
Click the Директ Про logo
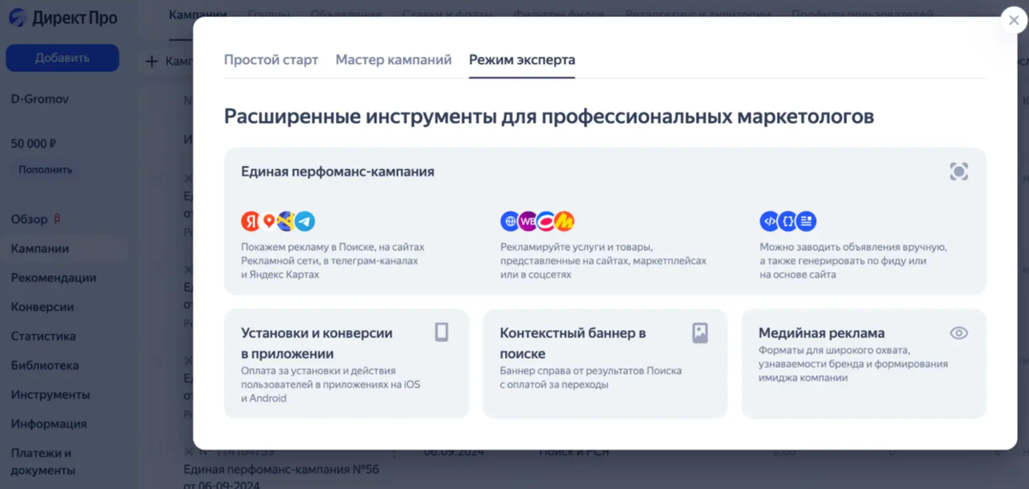click(x=63, y=18)
